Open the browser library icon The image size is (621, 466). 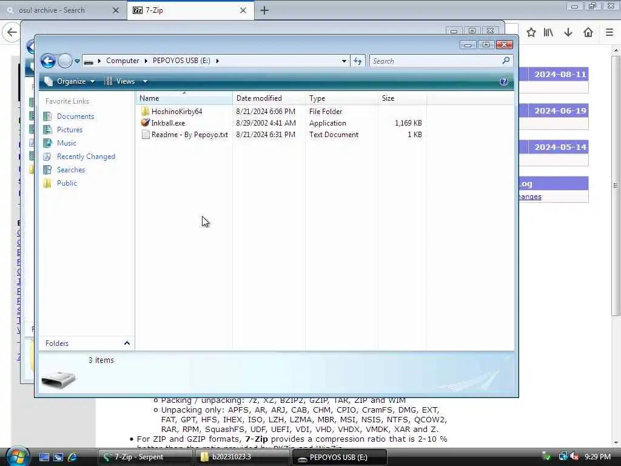[x=548, y=33]
